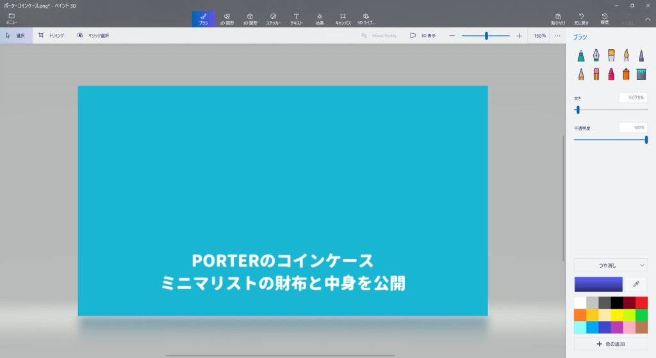The image size is (656, 358).
Task: Toggle the 3D表示 view
Action: 423,35
